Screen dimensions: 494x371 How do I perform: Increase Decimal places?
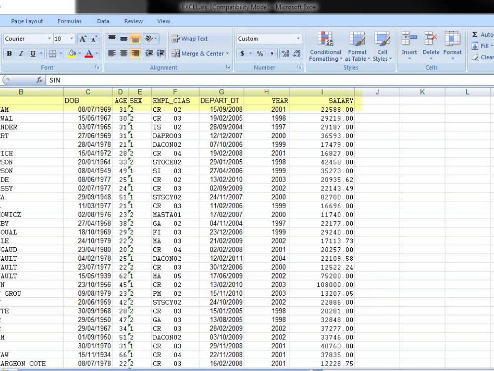point(285,53)
